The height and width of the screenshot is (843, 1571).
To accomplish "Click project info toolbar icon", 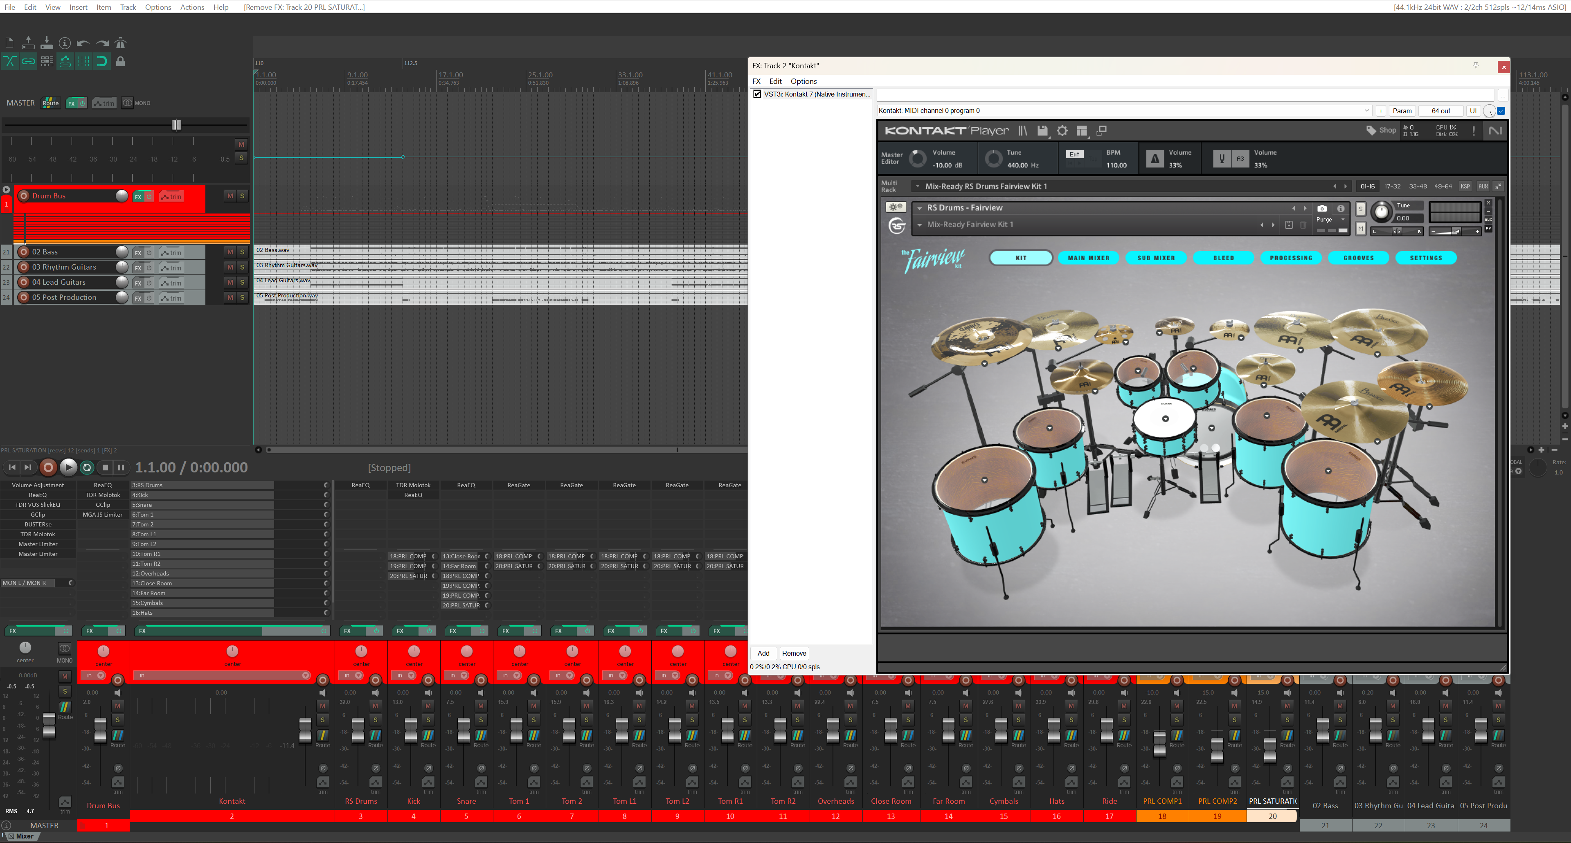I will tap(65, 43).
